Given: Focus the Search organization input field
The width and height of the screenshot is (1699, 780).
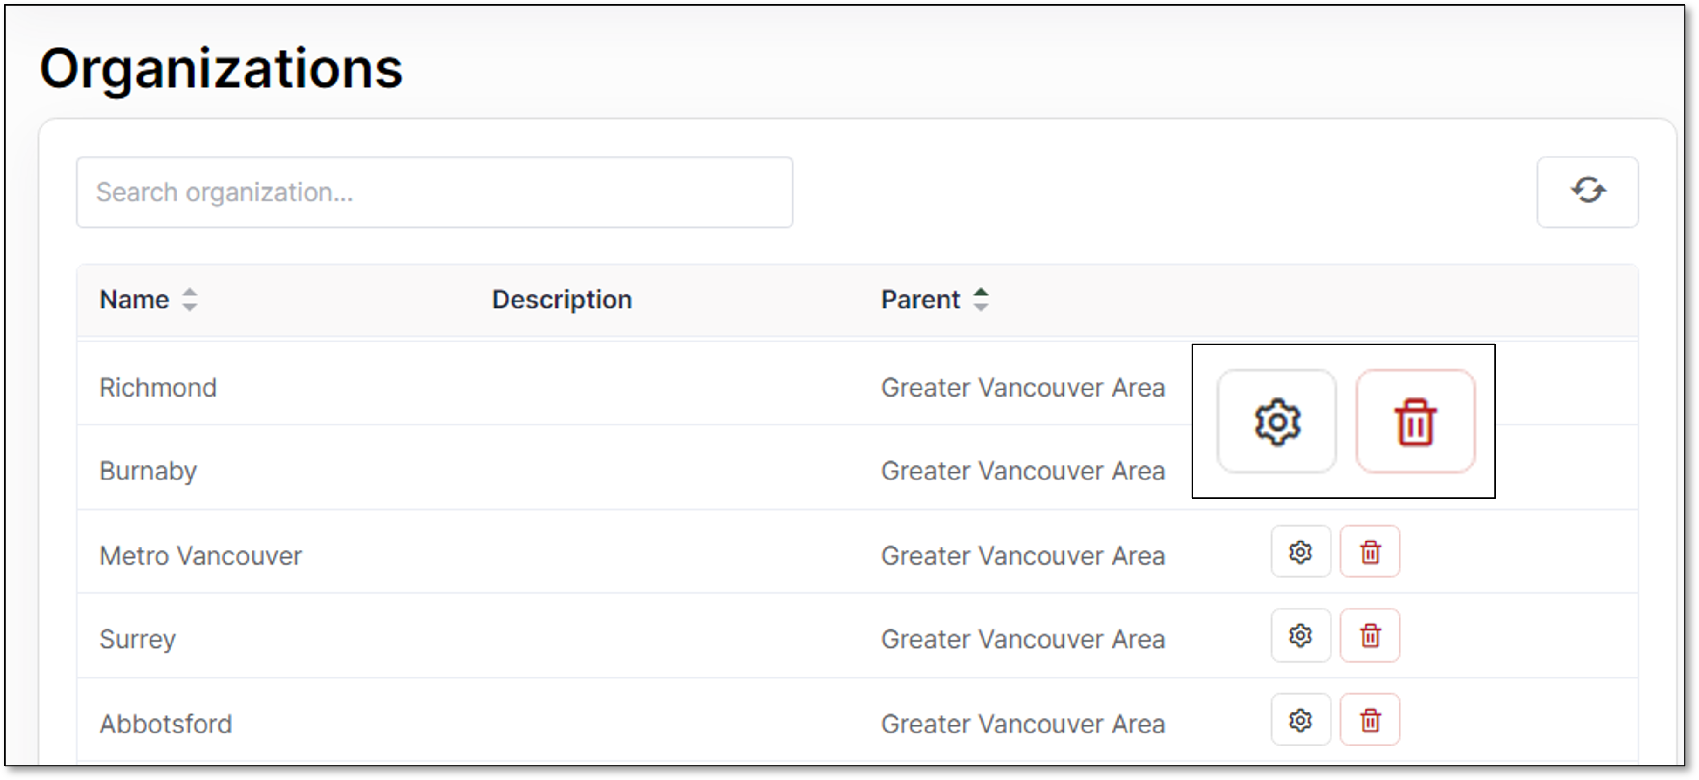Looking at the screenshot, I should coord(435,192).
